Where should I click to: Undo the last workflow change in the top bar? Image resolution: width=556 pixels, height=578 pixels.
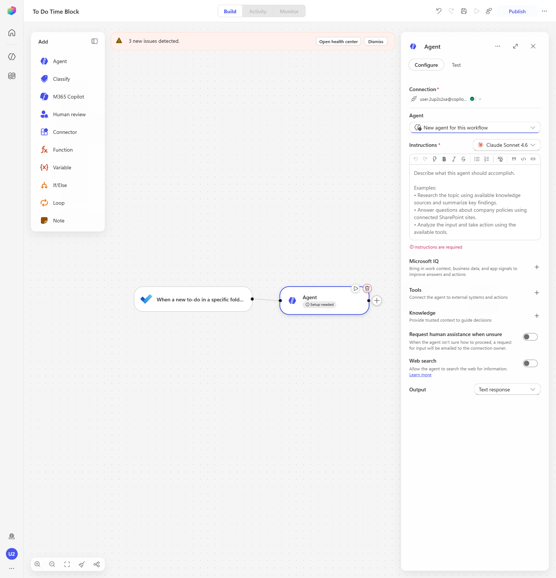coord(439,11)
